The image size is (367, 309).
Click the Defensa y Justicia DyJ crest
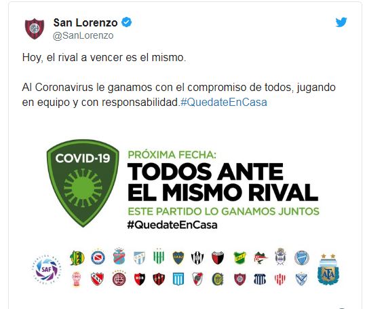[x=239, y=258]
